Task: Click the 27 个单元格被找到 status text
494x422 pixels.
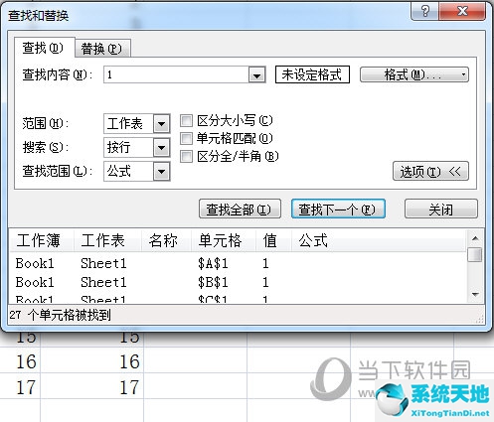Action: point(61,315)
